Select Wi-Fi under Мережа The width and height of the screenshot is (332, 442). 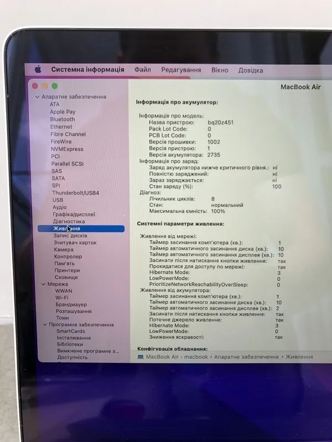pos(62,298)
